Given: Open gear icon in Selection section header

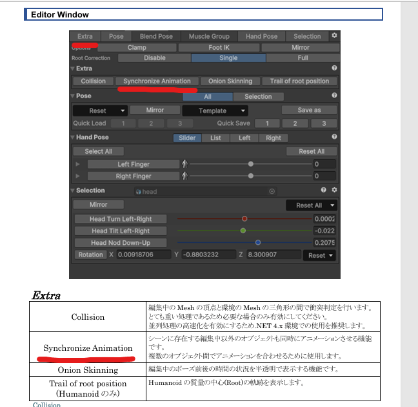Looking at the screenshot, I should [x=334, y=190].
